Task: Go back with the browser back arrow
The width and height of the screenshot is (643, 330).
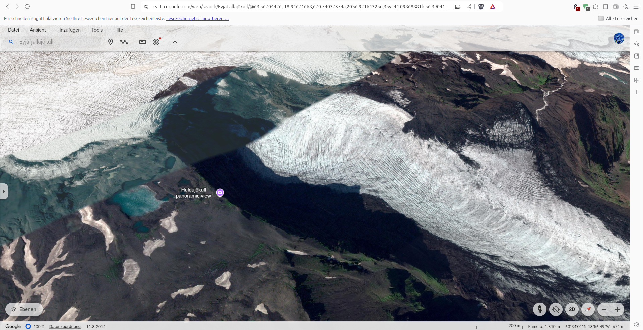Action: coord(7,7)
